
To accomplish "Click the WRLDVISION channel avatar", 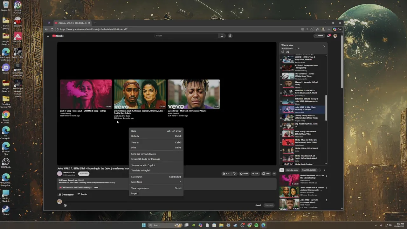I will [59, 174].
